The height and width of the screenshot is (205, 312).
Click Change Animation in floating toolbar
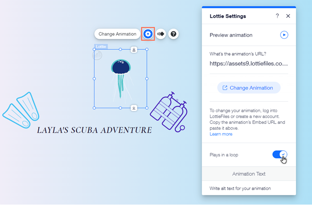click(x=117, y=34)
